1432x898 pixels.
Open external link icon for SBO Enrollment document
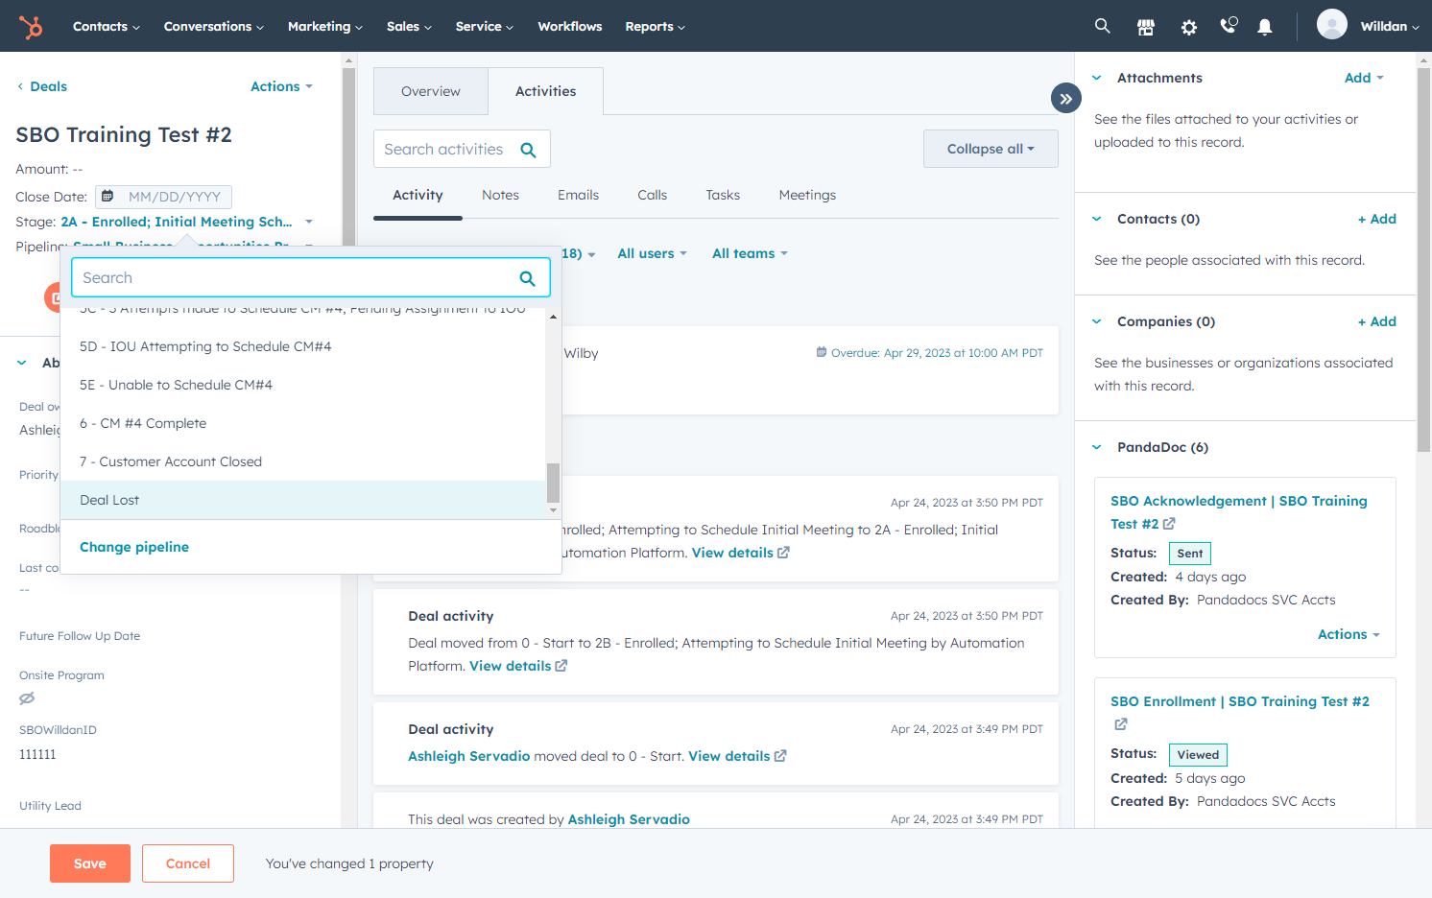(1121, 724)
